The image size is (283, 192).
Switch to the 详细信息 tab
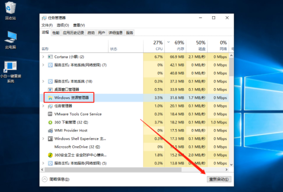tap(115, 33)
